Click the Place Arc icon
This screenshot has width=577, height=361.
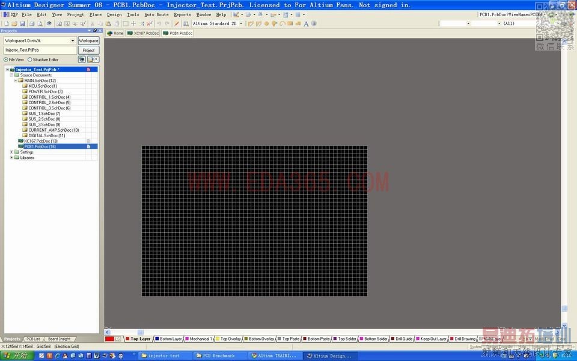click(282, 23)
